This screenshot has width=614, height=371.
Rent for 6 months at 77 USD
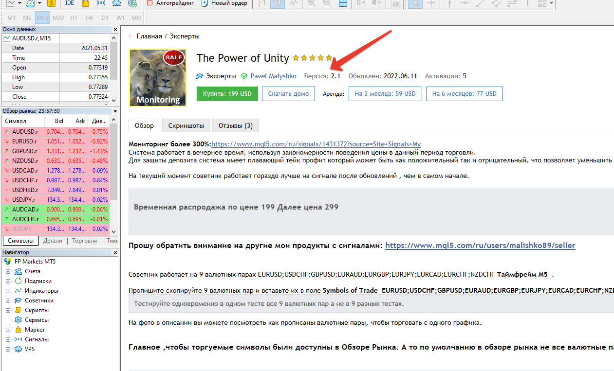pos(465,94)
